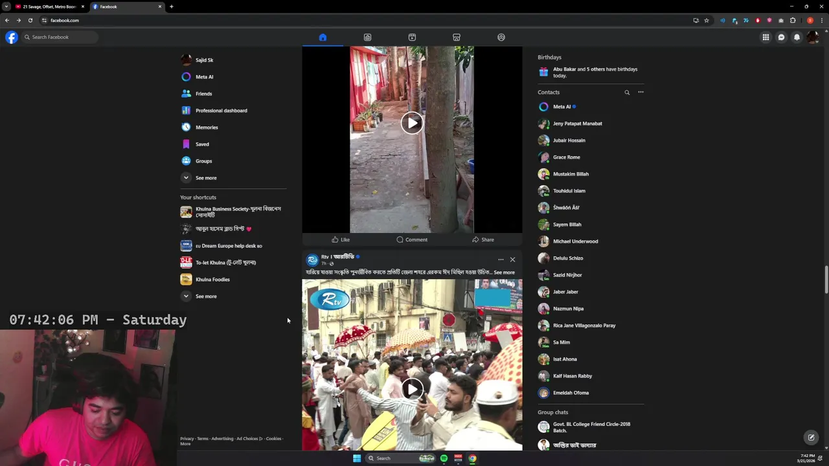The width and height of the screenshot is (829, 466).
Task: Click the browser Back arrow
Action: click(x=7, y=20)
